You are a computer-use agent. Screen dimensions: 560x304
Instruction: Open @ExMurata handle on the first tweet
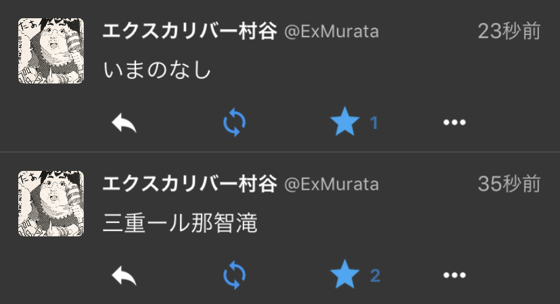(331, 31)
